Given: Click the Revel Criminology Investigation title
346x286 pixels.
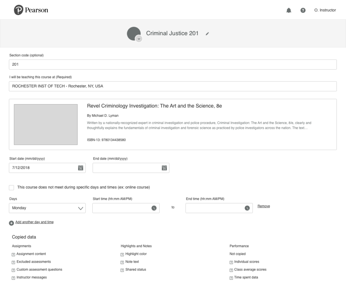Looking at the screenshot, I should (x=154, y=106).
